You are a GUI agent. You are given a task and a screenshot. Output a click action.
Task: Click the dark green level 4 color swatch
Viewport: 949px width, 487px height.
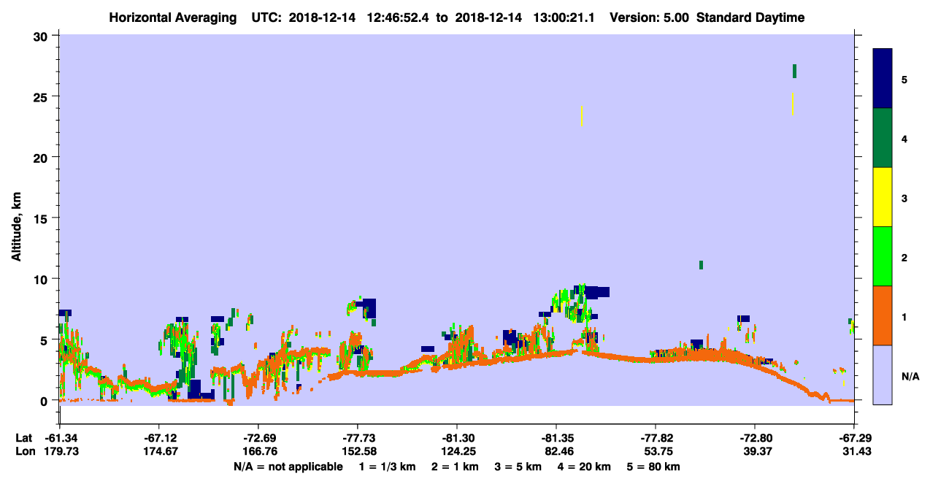point(883,138)
